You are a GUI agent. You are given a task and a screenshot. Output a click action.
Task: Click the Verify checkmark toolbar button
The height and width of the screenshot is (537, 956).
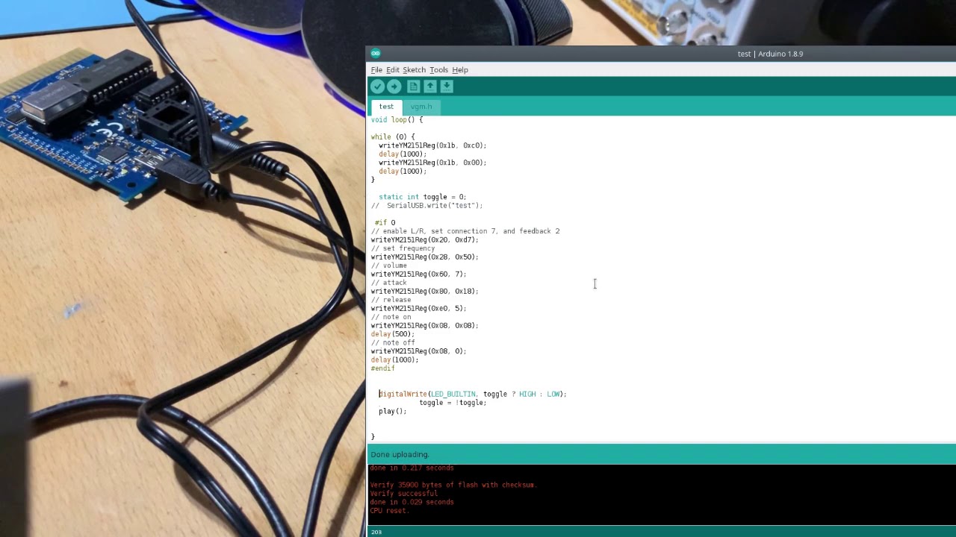click(377, 87)
